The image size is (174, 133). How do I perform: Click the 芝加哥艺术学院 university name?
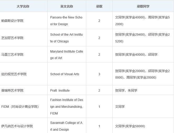click(12, 38)
